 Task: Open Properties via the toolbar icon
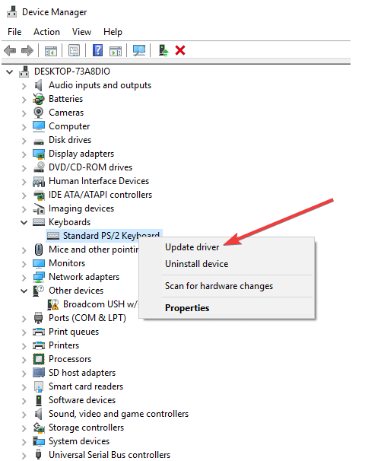pos(74,50)
